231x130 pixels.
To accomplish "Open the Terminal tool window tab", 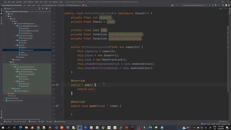I will coord(32,122).
